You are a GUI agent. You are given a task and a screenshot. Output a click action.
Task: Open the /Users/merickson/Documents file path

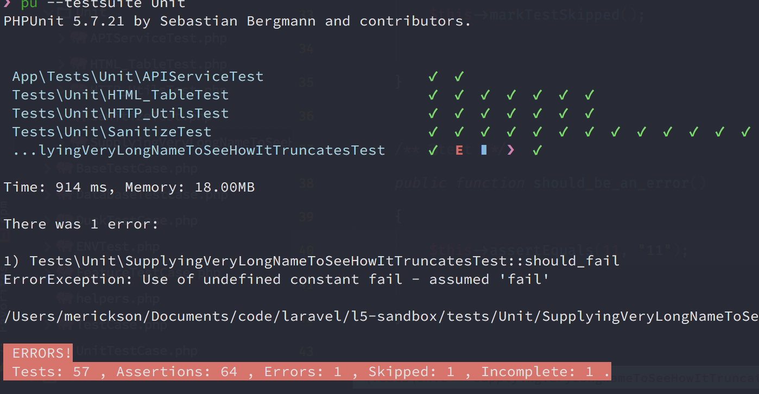[x=381, y=316]
